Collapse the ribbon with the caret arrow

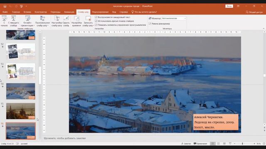click(264, 29)
